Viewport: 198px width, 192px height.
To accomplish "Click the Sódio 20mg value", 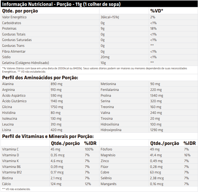I will pos(105,57).
